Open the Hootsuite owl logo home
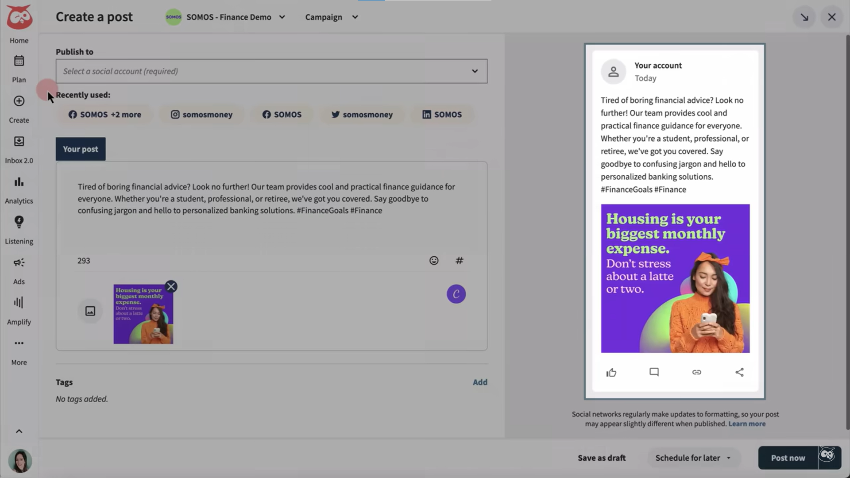 (x=19, y=17)
